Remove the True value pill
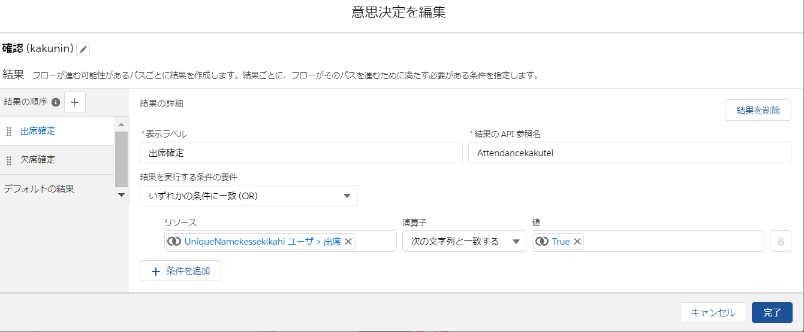 coord(577,242)
